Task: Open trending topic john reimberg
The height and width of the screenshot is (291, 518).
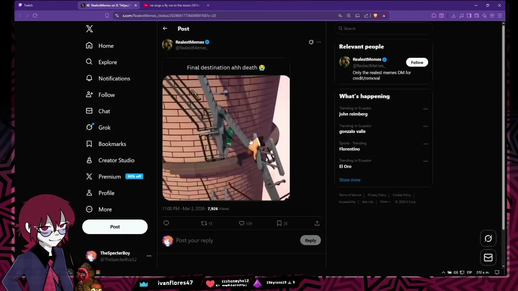Action: (x=353, y=114)
